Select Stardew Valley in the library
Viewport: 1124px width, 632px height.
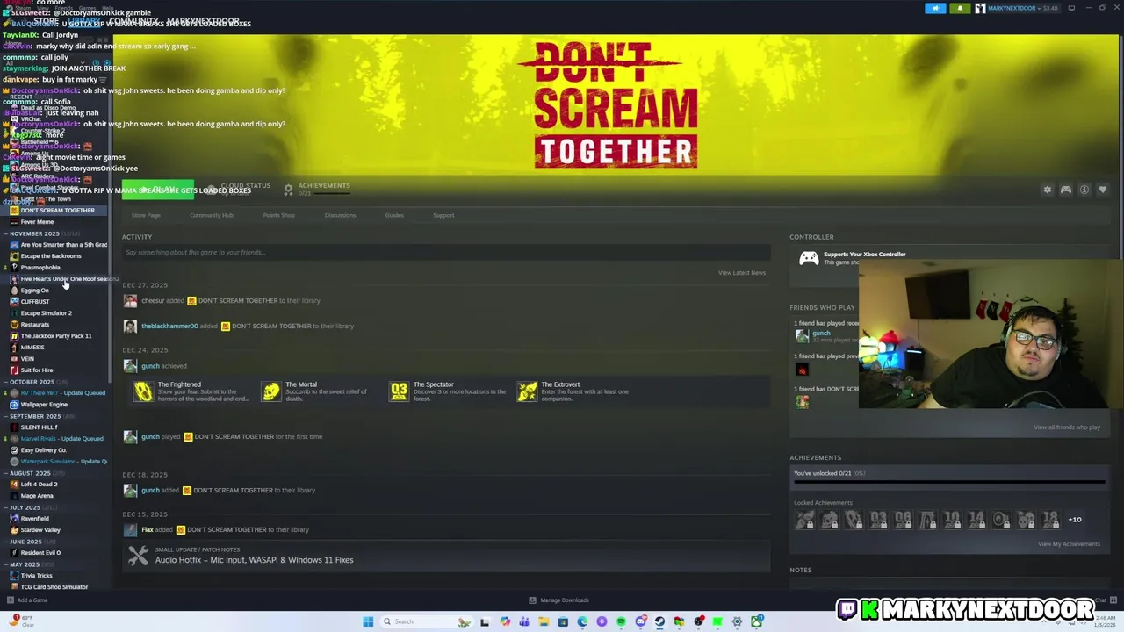(40, 530)
